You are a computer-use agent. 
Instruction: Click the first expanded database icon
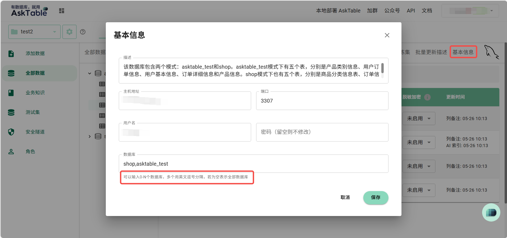tap(98, 73)
